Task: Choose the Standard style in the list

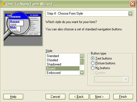Action: click(63, 56)
